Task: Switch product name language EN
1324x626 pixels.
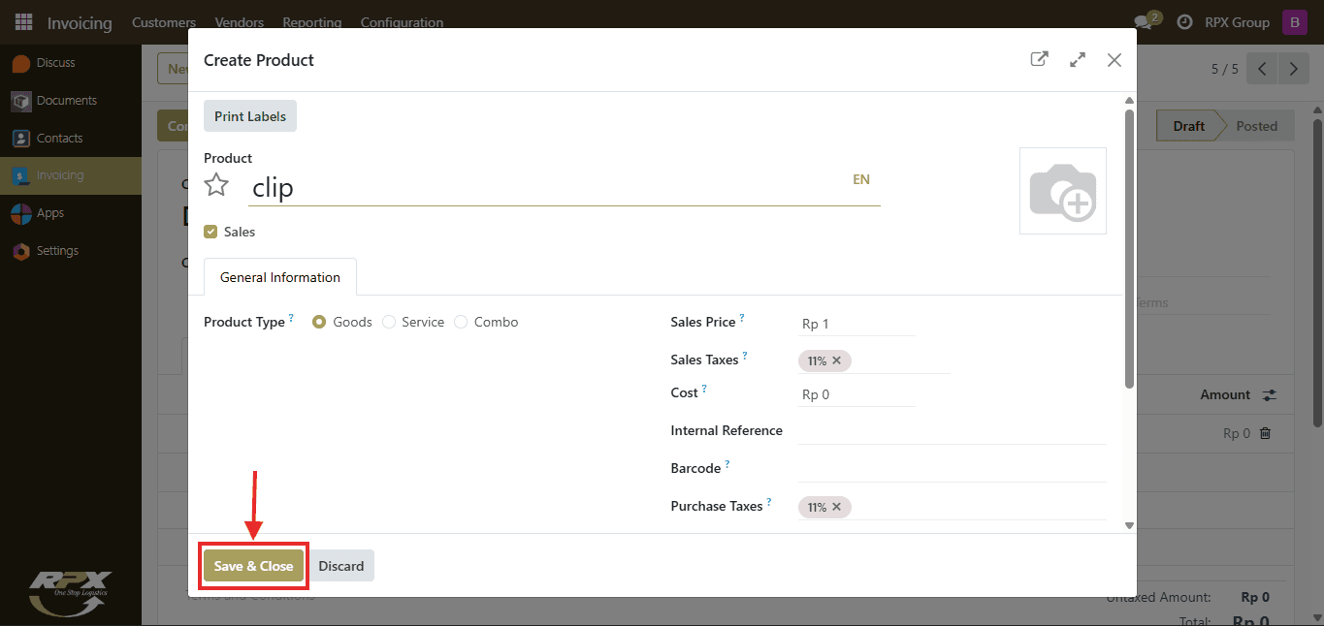Action: pyautogui.click(x=861, y=179)
